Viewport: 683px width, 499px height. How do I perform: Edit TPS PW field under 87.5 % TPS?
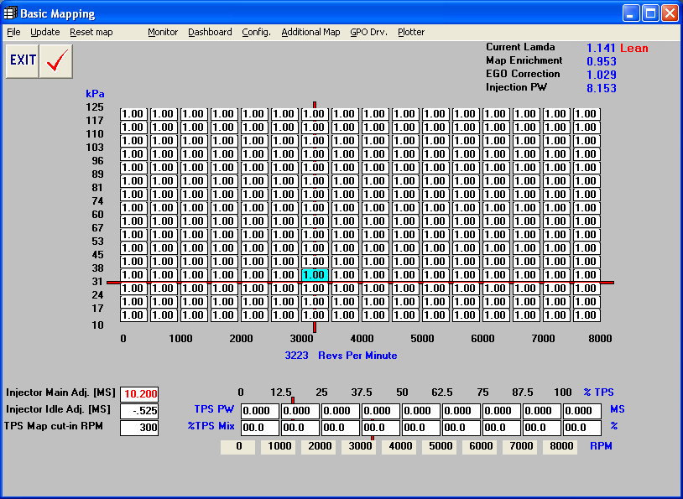point(542,411)
